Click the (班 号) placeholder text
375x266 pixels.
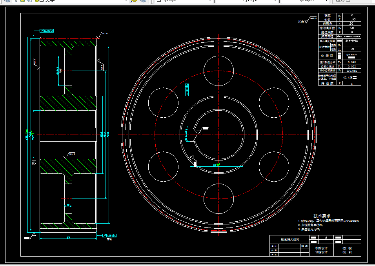(347, 252)
